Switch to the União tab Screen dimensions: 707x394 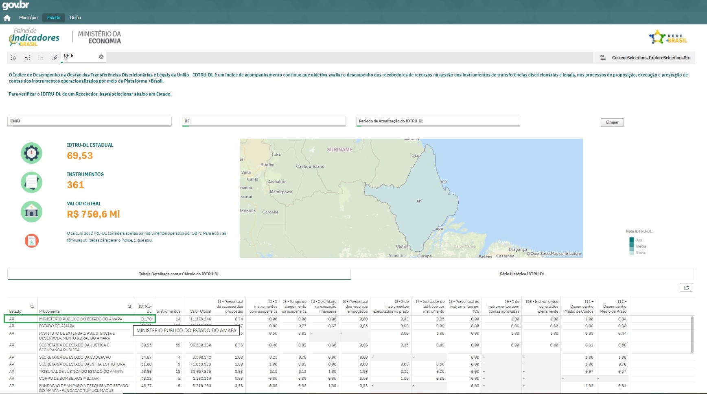click(x=75, y=17)
